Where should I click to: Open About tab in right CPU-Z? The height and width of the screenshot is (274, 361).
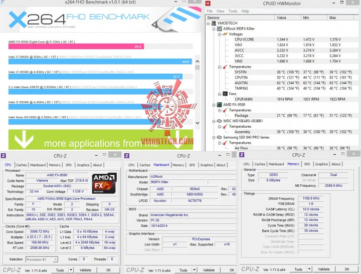(336, 164)
